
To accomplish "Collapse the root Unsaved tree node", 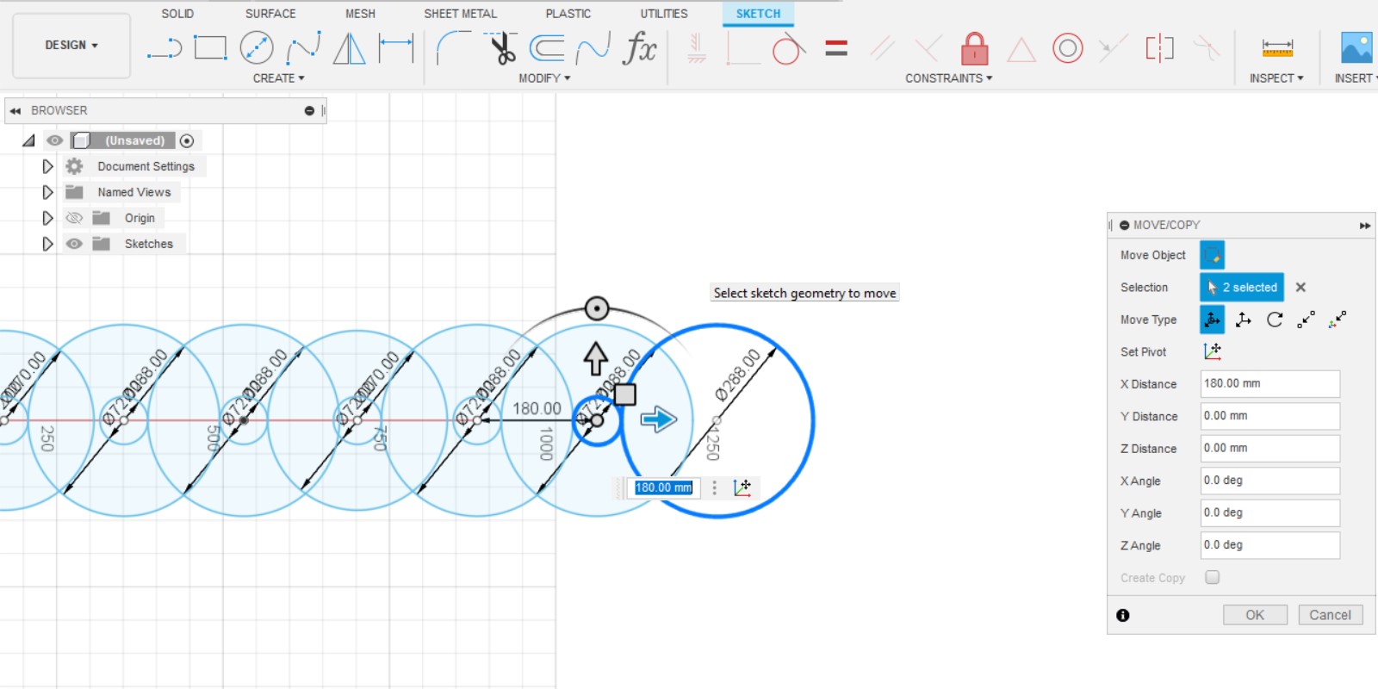I will click(28, 140).
